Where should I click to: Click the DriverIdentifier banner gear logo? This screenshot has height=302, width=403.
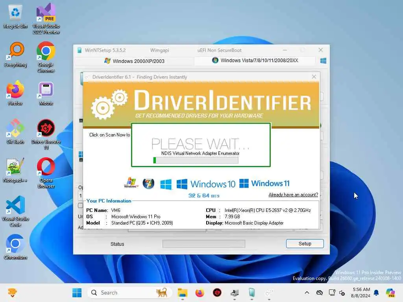pyautogui.click(x=109, y=104)
